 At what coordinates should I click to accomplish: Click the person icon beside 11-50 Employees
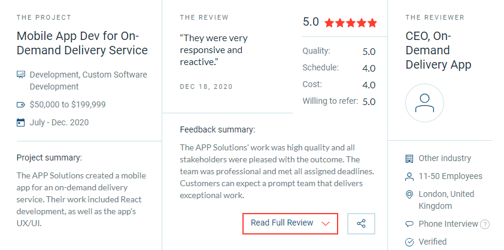(409, 176)
